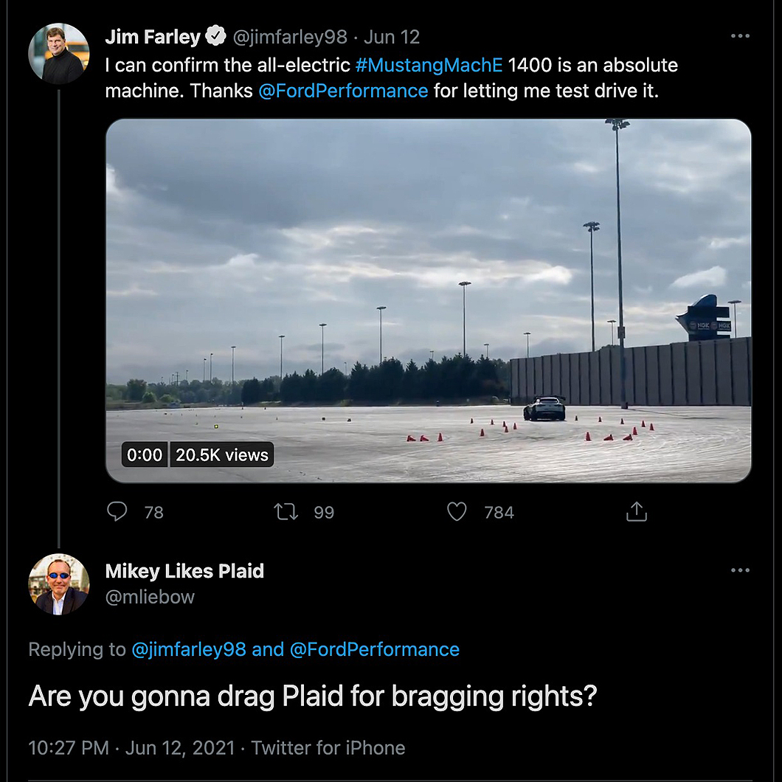Click the 10:27 PM · Jun 12, 2021 timestamp

(x=131, y=748)
